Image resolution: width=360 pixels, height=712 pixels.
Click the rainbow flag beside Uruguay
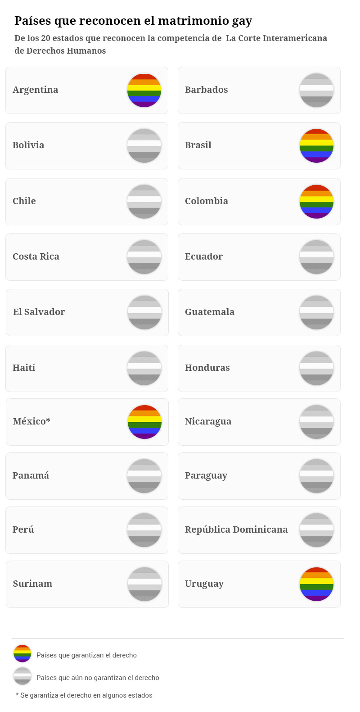tap(316, 584)
